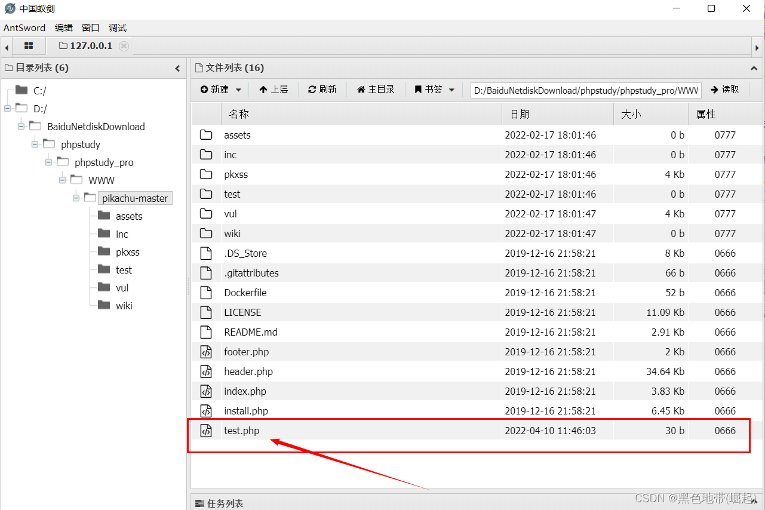Click the install.php code file icon
The width and height of the screenshot is (765, 510).
(x=206, y=411)
